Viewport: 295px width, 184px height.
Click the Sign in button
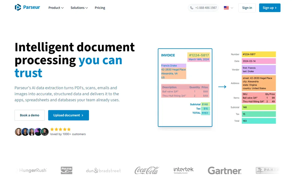click(x=247, y=8)
